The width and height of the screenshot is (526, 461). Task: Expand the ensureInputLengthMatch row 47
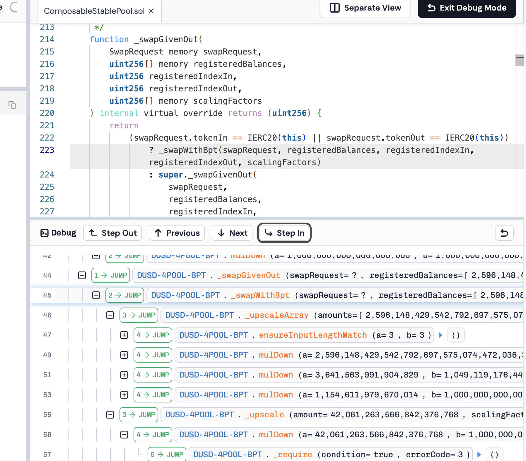click(x=124, y=335)
